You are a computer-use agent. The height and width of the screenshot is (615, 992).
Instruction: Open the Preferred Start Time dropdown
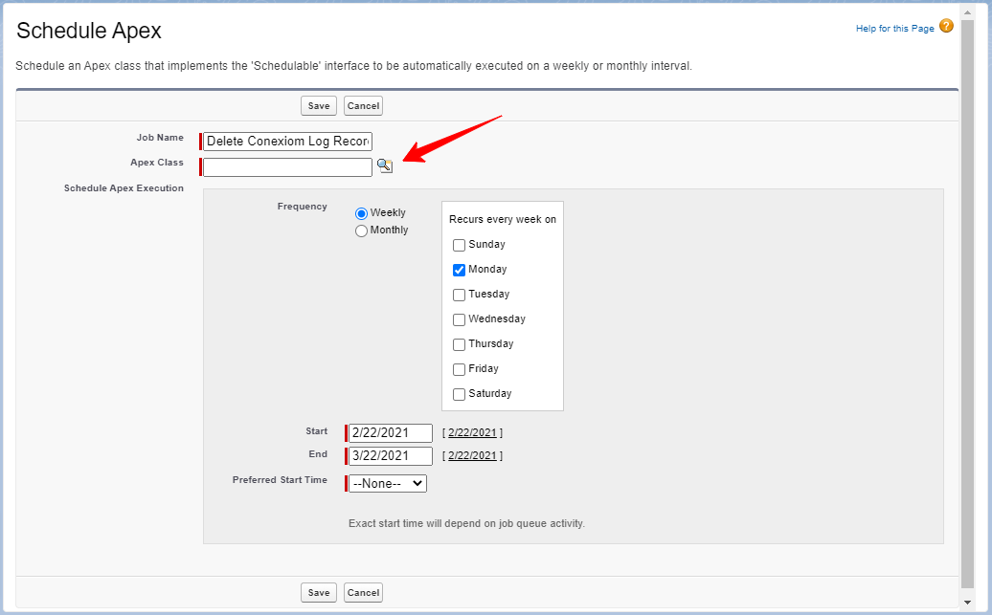point(386,483)
